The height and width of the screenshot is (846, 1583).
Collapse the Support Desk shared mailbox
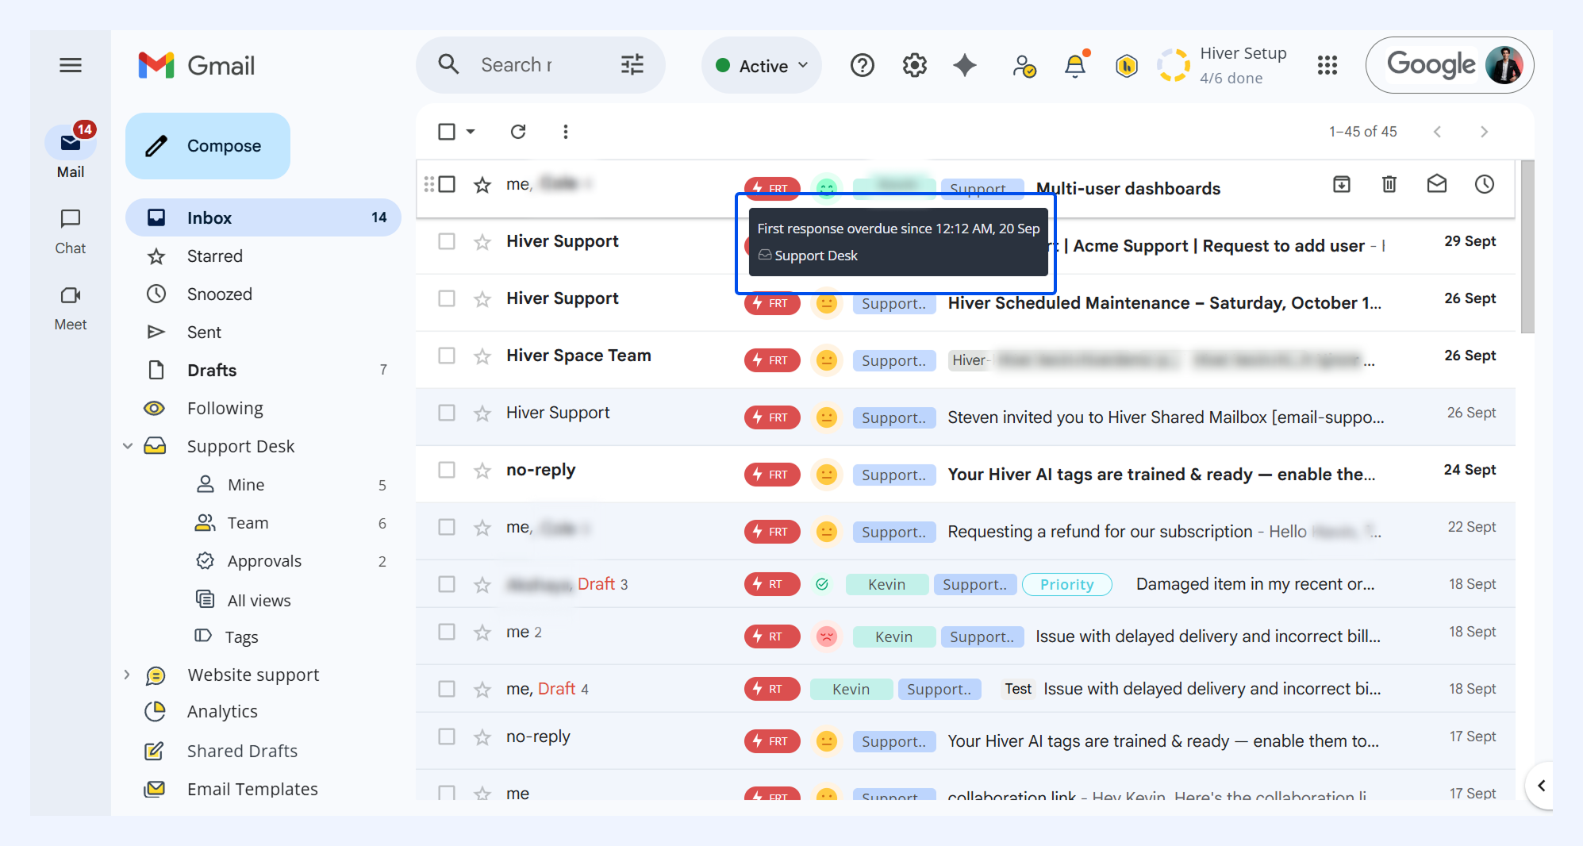(128, 446)
